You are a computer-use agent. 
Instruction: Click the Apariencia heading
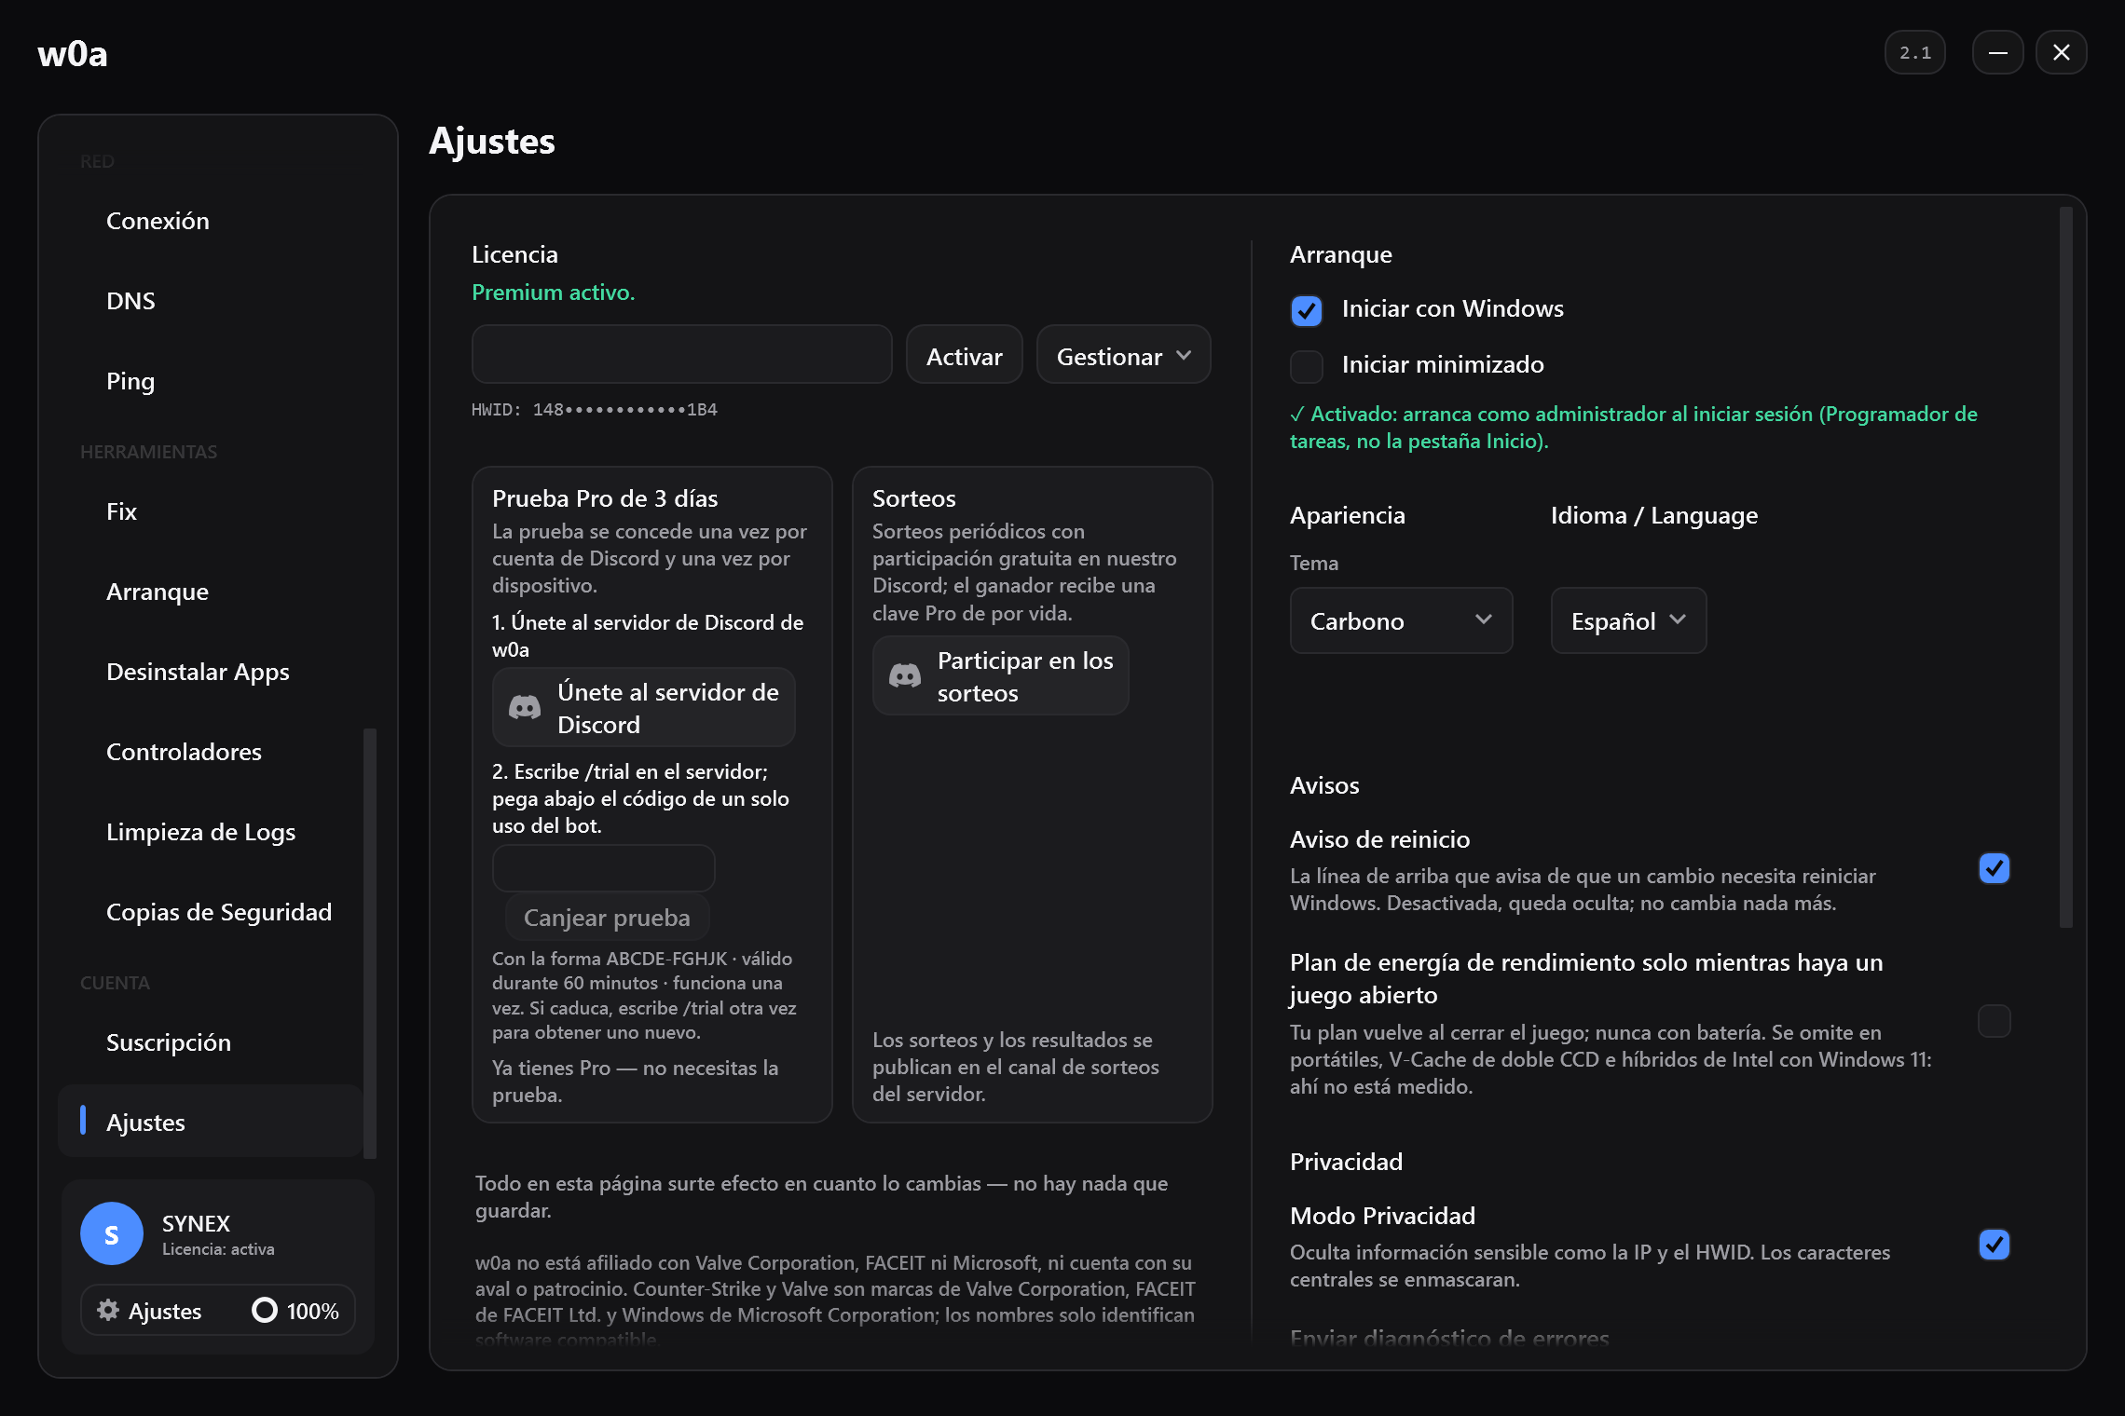coord(1348,515)
